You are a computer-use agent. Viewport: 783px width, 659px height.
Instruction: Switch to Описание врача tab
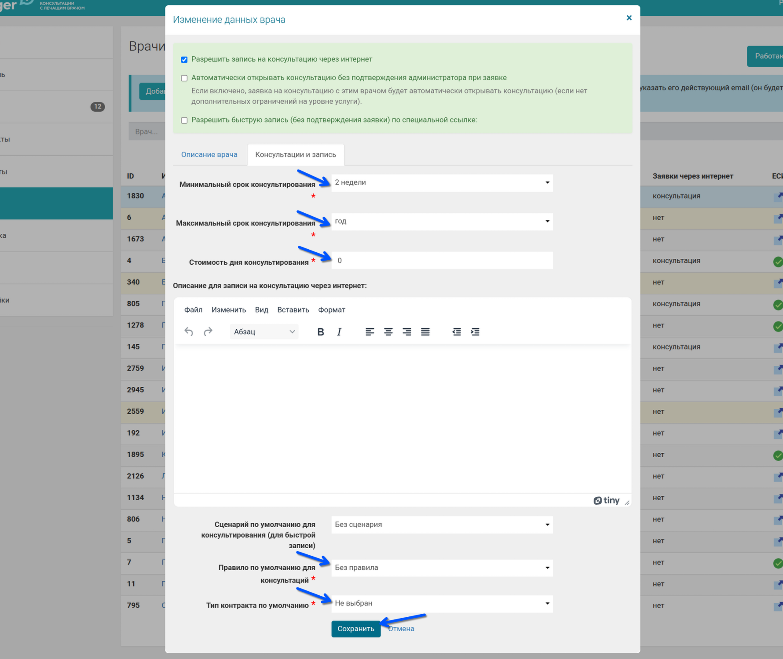209,155
